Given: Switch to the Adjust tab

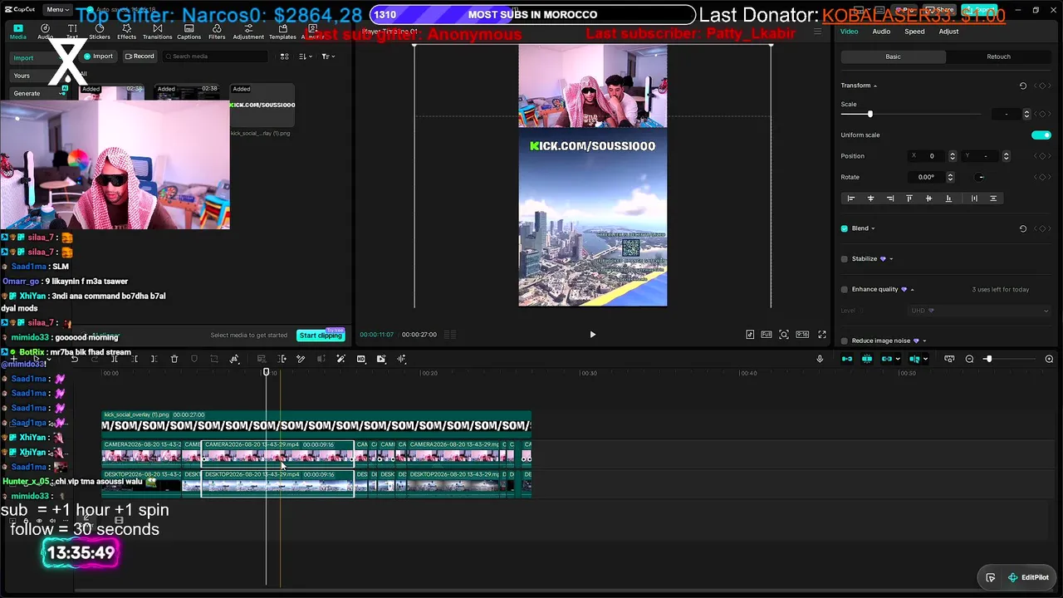Looking at the screenshot, I should pos(948,32).
